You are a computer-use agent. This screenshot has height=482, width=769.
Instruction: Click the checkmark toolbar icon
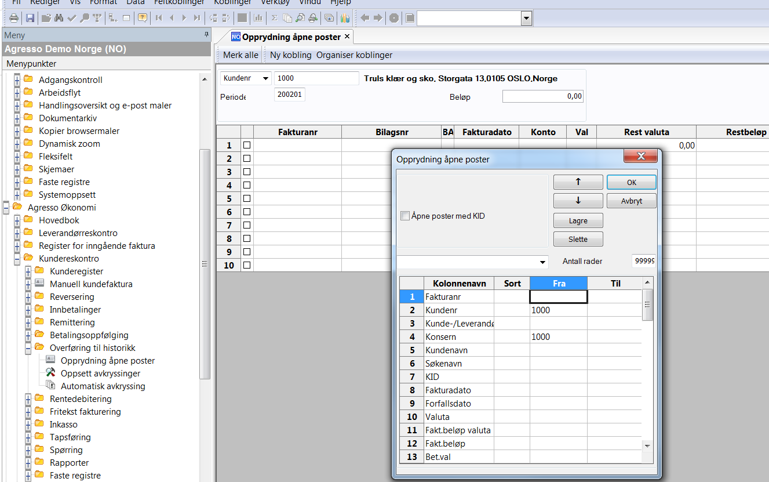click(71, 18)
